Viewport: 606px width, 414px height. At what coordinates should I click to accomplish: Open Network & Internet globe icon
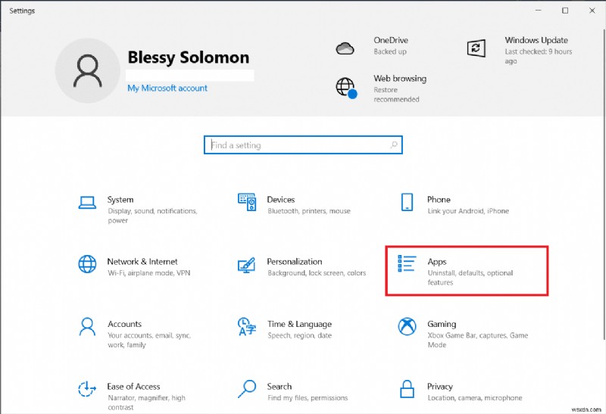click(88, 264)
